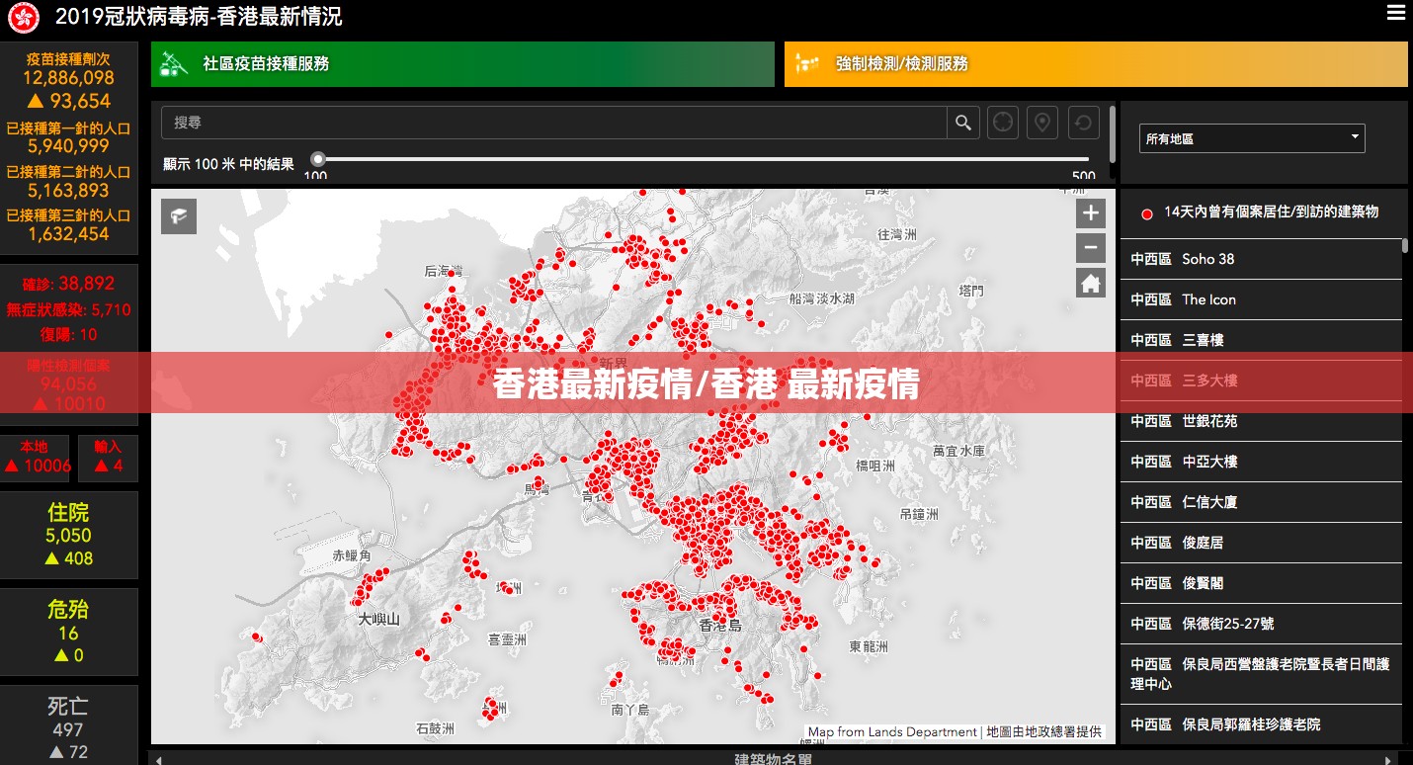Zoom in the map with plus button

[x=1091, y=212]
